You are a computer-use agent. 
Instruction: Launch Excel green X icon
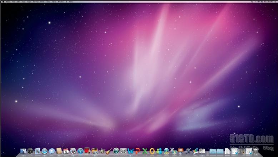click(145, 151)
